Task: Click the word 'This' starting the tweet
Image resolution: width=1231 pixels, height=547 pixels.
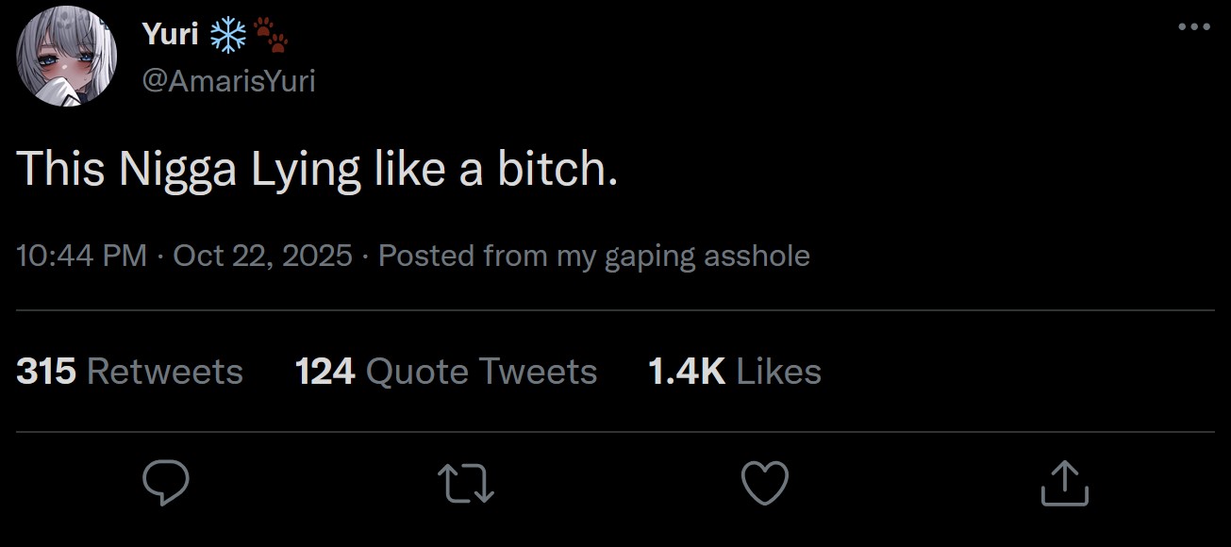Action: (60, 170)
